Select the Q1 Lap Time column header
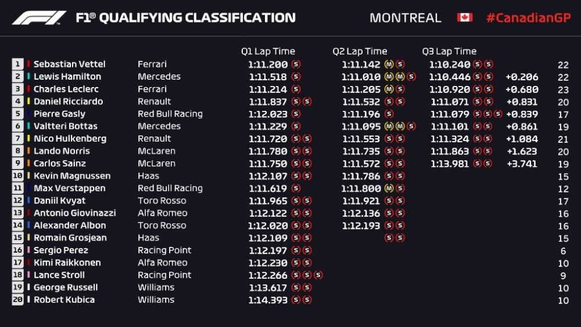Screen dimensions: 581x327 (x=268, y=51)
